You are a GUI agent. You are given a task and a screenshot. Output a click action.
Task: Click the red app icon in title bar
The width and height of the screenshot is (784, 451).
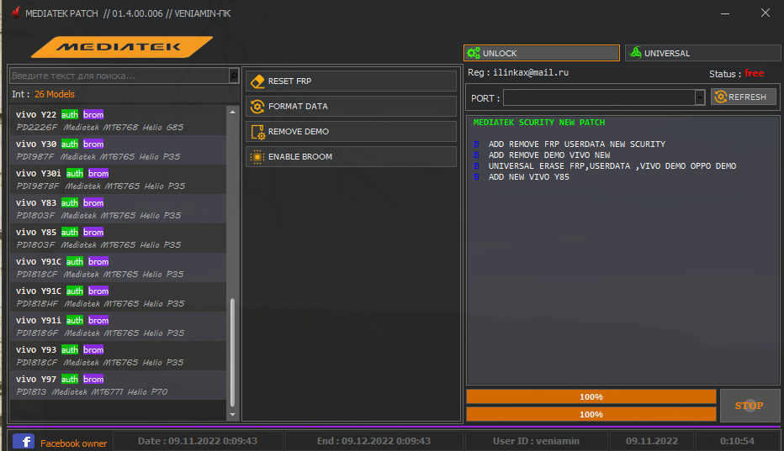pyautogui.click(x=16, y=13)
